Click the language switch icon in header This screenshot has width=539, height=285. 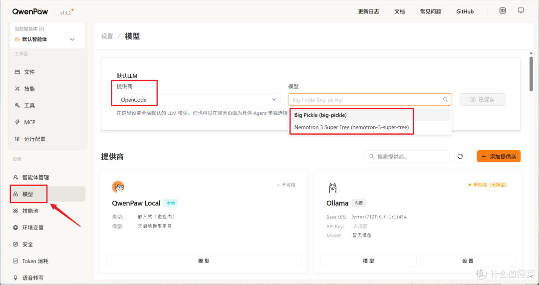coord(503,10)
